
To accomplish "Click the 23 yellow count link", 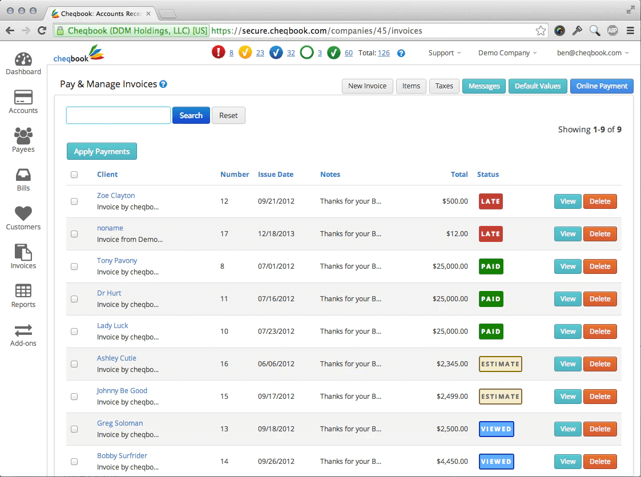I will 260,53.
